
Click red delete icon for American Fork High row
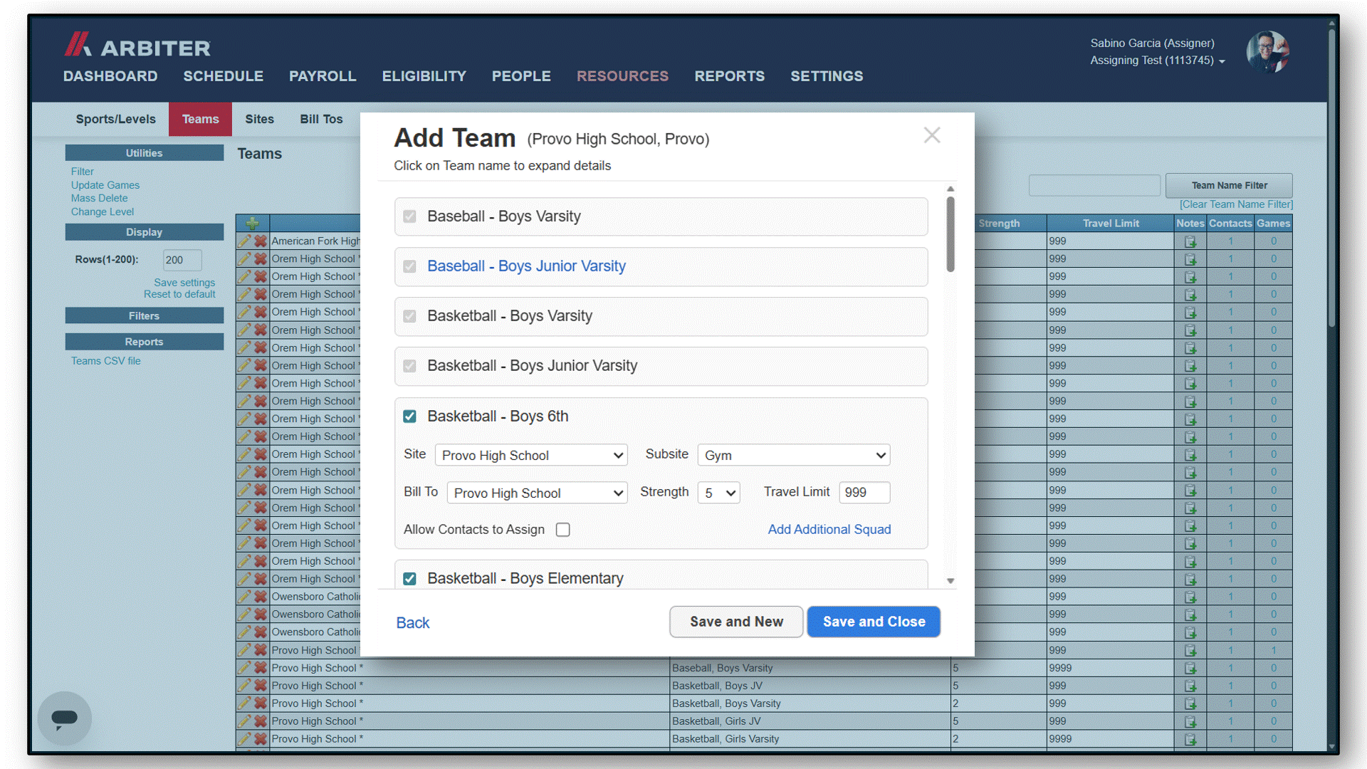click(x=261, y=241)
